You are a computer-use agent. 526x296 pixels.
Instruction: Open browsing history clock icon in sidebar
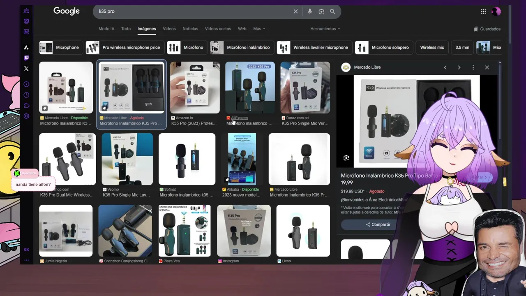pyautogui.click(x=26, y=95)
